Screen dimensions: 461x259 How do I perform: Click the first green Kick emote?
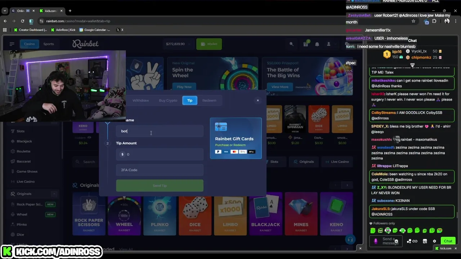point(373,231)
